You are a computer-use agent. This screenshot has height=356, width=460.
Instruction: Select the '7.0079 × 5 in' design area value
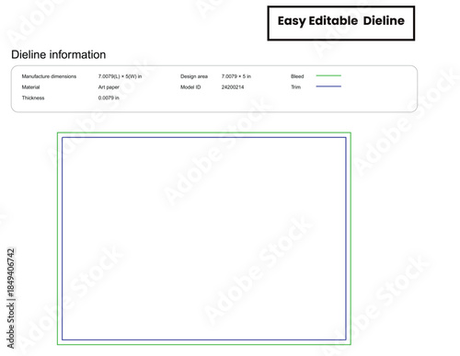click(236, 76)
